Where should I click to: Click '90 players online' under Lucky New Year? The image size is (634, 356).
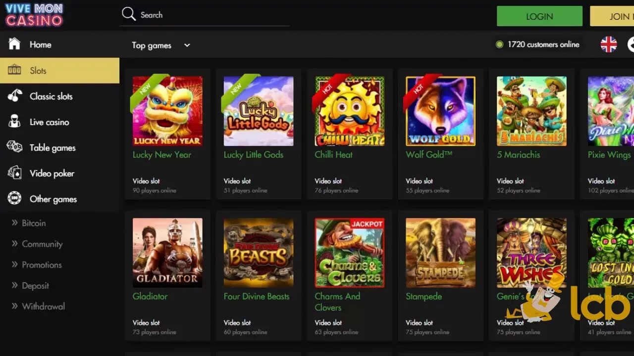point(155,190)
